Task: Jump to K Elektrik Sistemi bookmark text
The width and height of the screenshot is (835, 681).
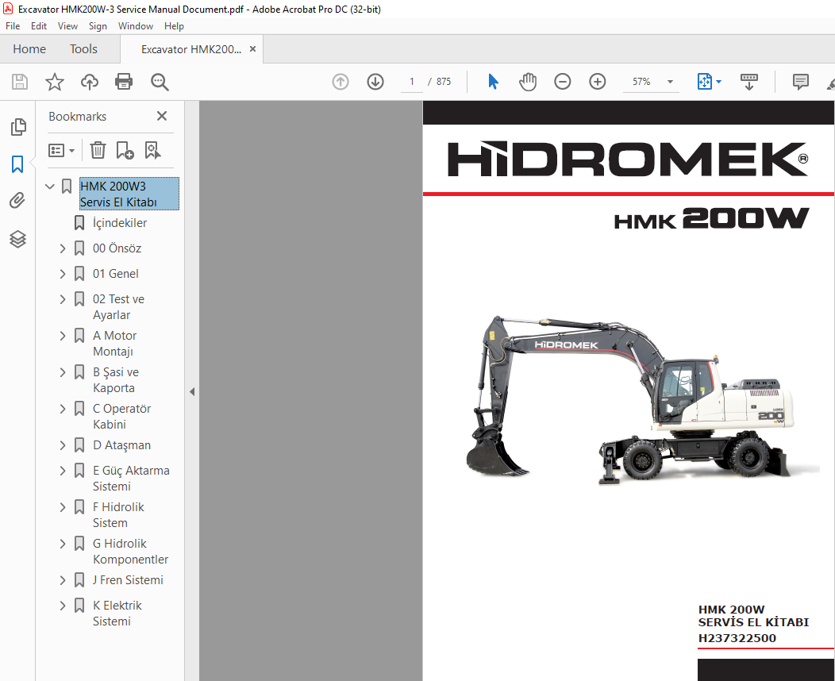Action: [x=117, y=614]
